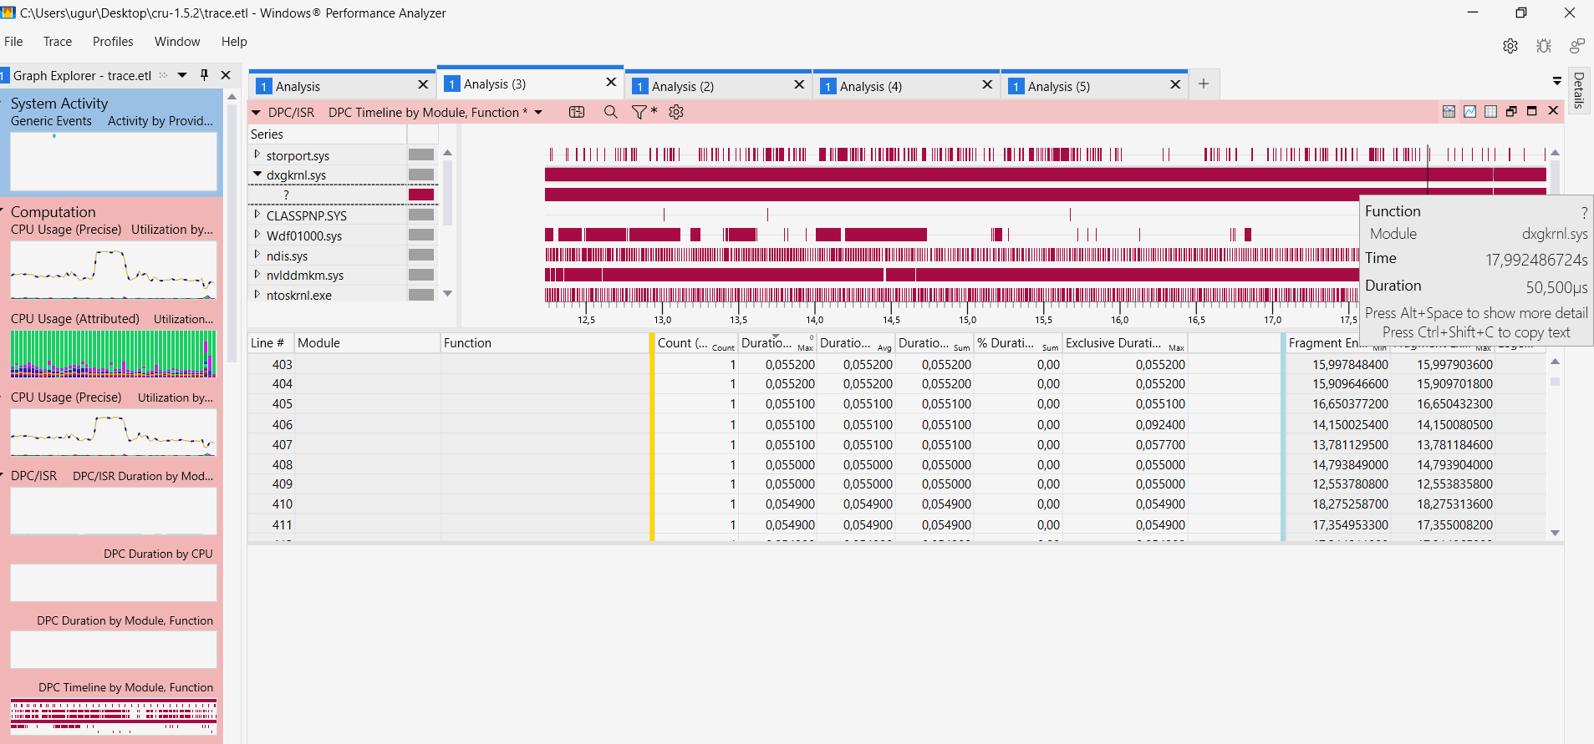Switch to graph and table display mode
Viewport: 1594px width, 744px height.
point(1449,111)
